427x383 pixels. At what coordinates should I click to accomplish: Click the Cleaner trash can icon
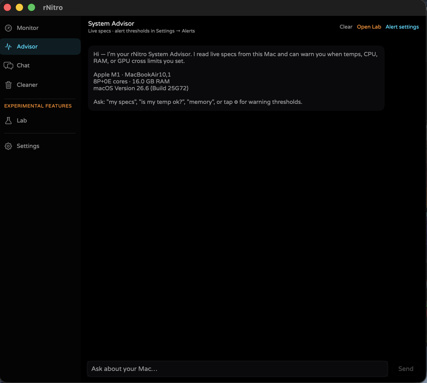9,85
